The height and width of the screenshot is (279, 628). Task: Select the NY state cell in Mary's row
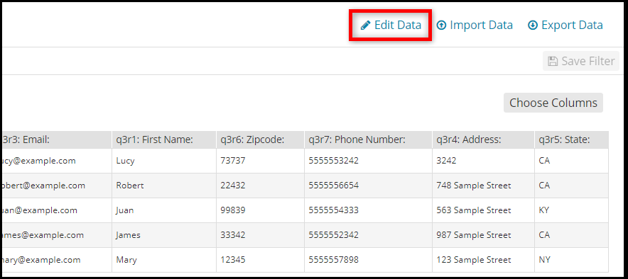click(x=572, y=260)
